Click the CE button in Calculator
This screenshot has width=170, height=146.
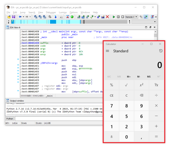click(112, 96)
